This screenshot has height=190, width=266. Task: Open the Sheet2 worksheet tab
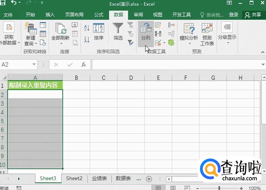pyautogui.click(x=74, y=178)
